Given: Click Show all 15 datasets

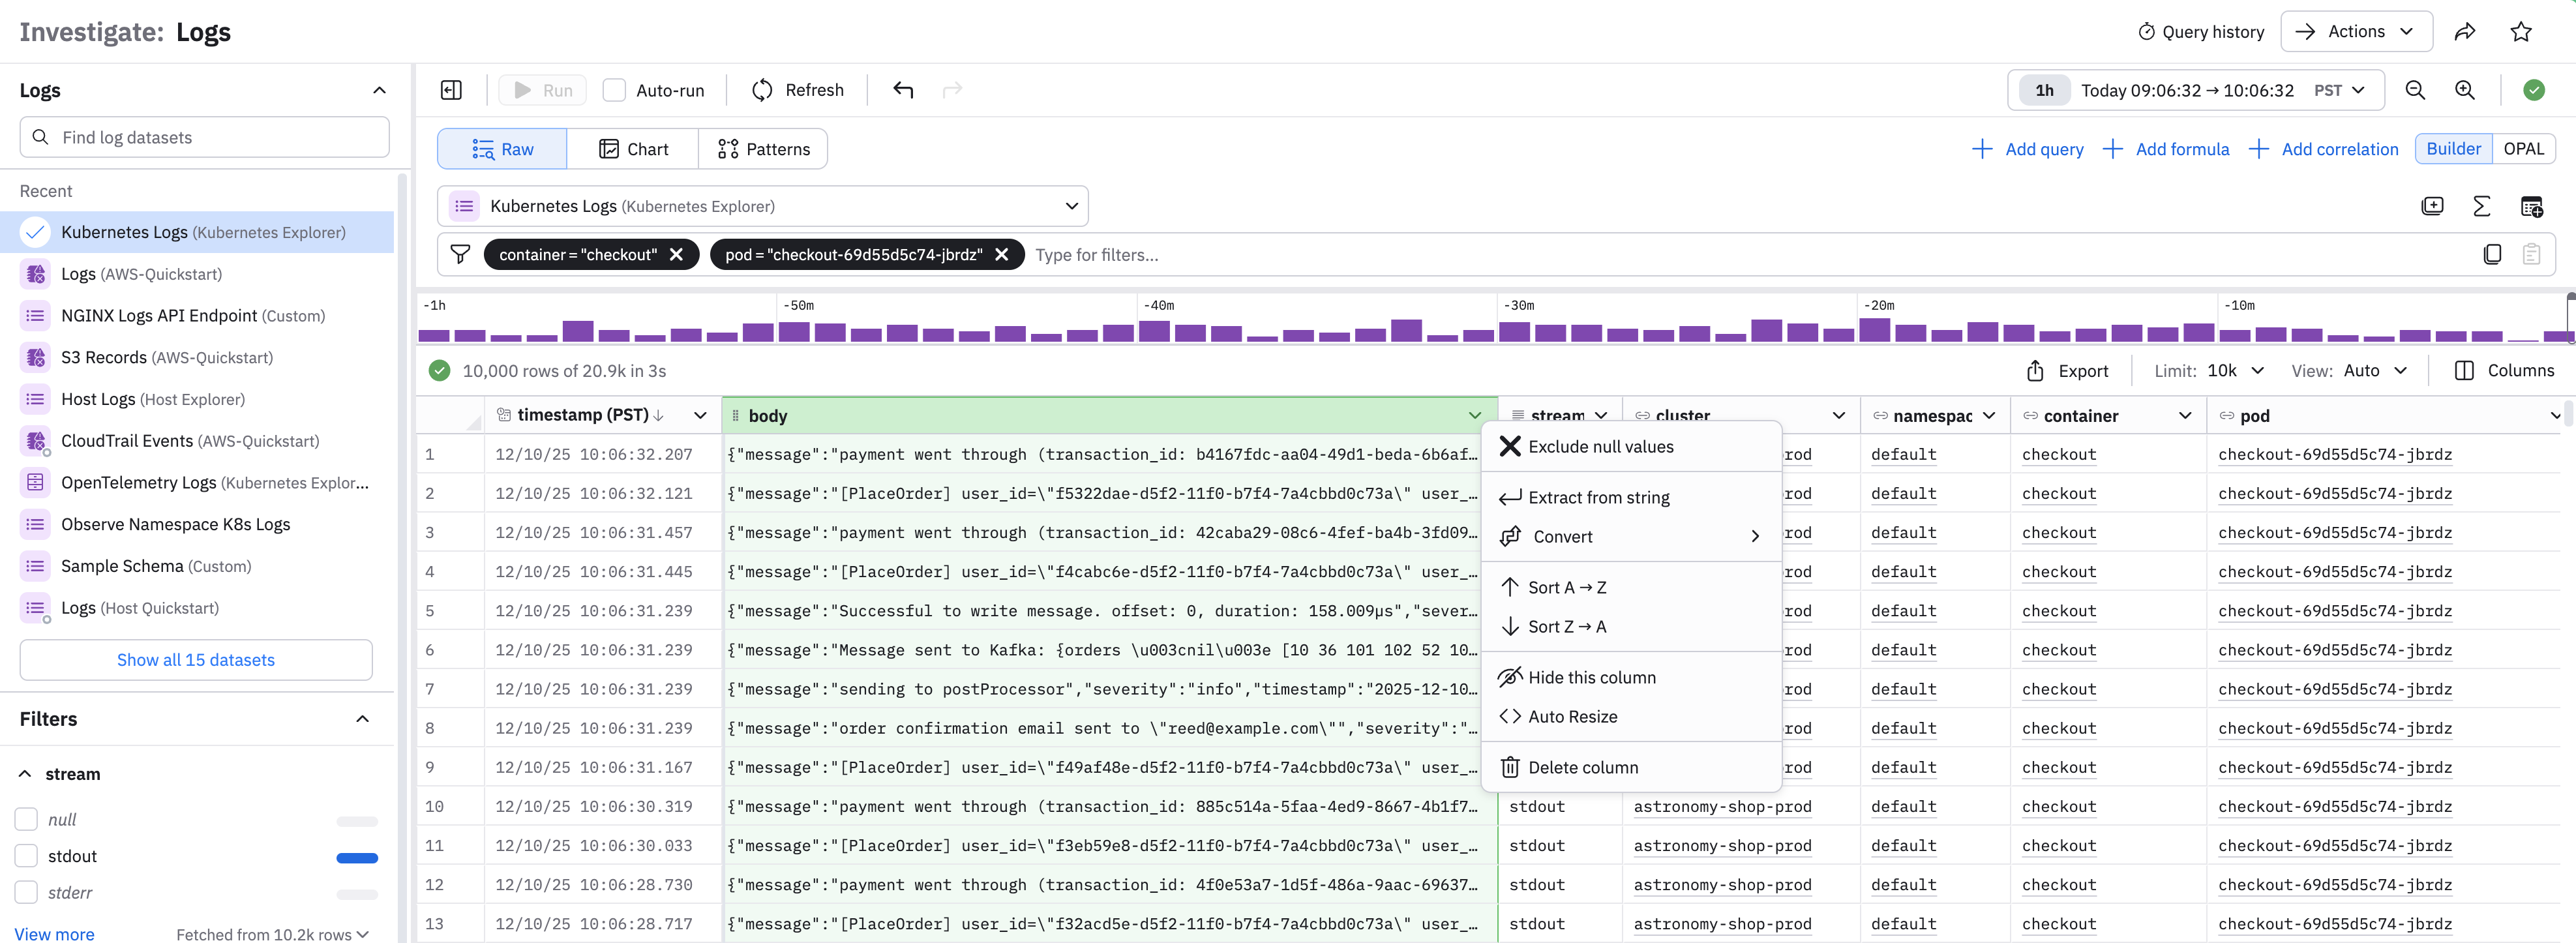Looking at the screenshot, I should point(196,660).
